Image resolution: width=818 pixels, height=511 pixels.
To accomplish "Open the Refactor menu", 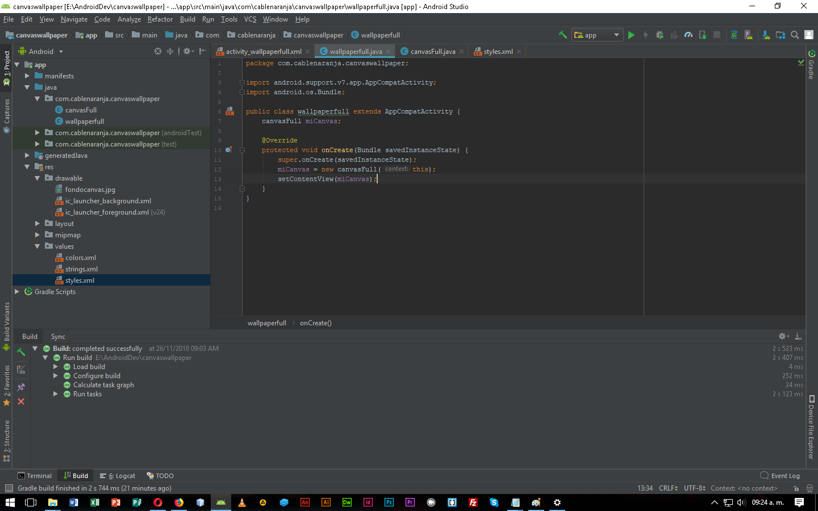I will 160,19.
